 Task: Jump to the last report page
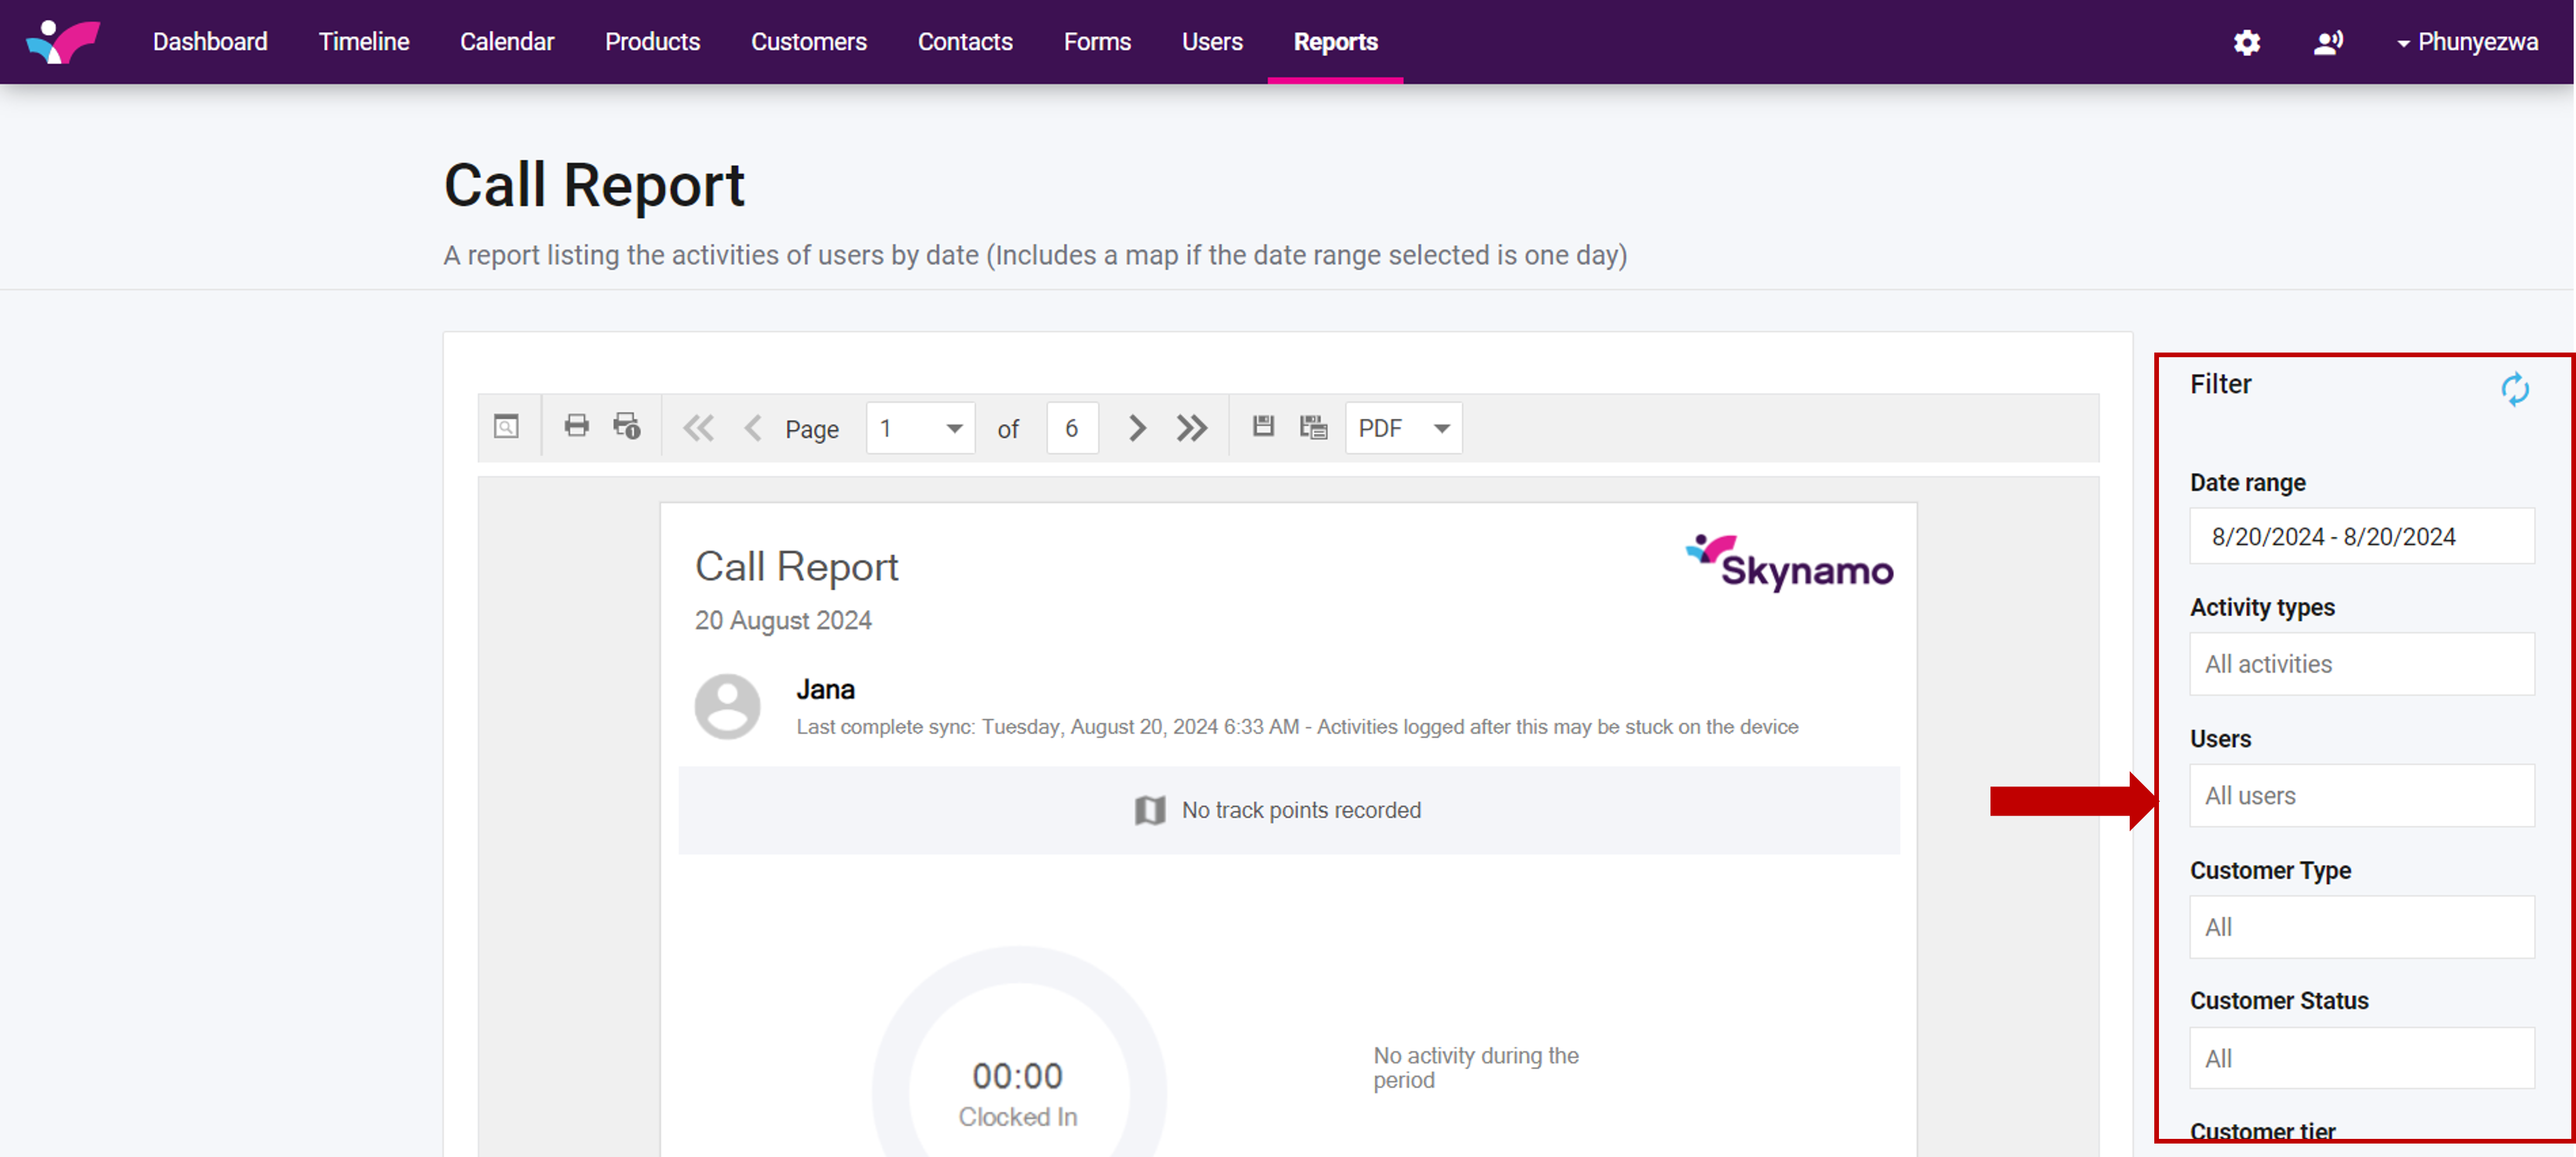1191,429
